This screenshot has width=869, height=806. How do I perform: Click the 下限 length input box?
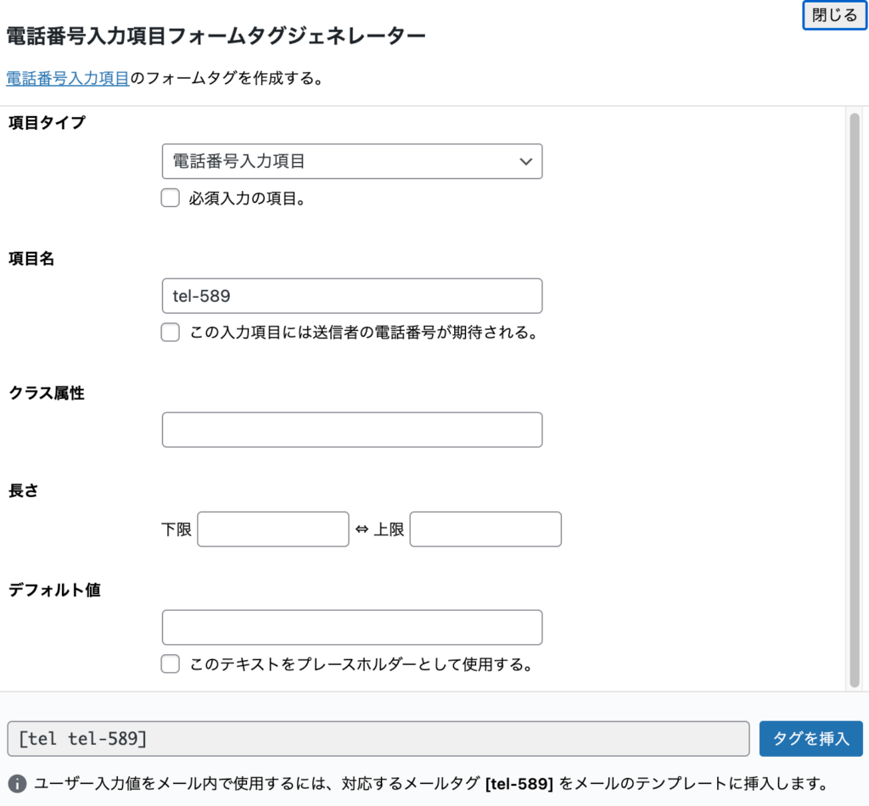tap(272, 529)
